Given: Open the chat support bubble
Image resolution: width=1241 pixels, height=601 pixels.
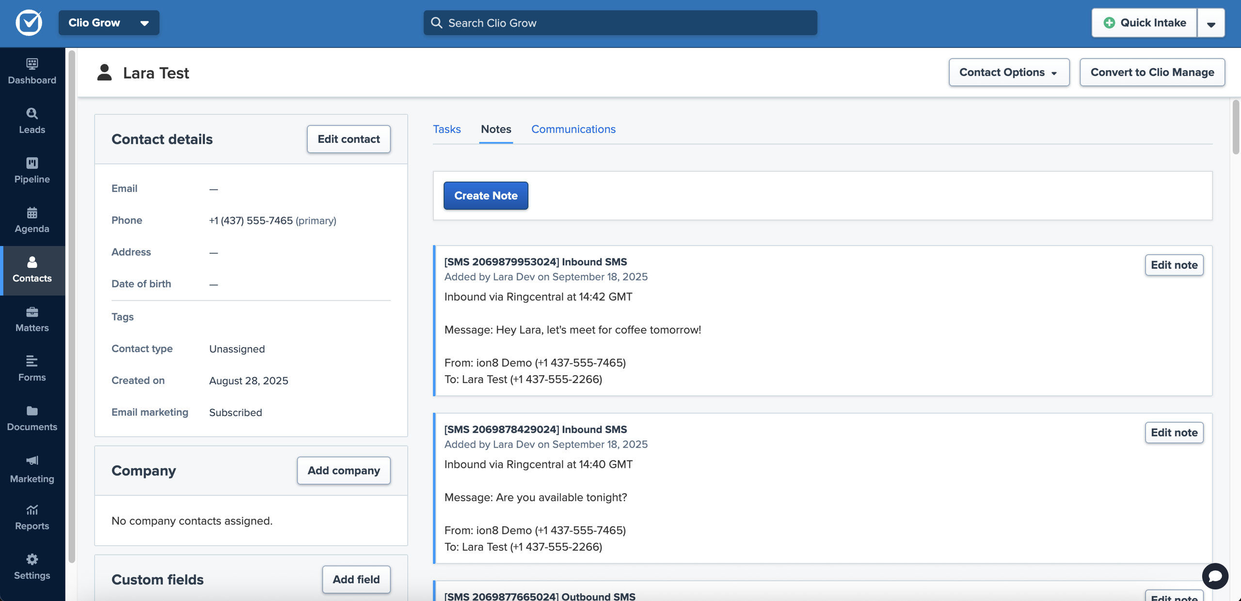Looking at the screenshot, I should pyautogui.click(x=1214, y=576).
